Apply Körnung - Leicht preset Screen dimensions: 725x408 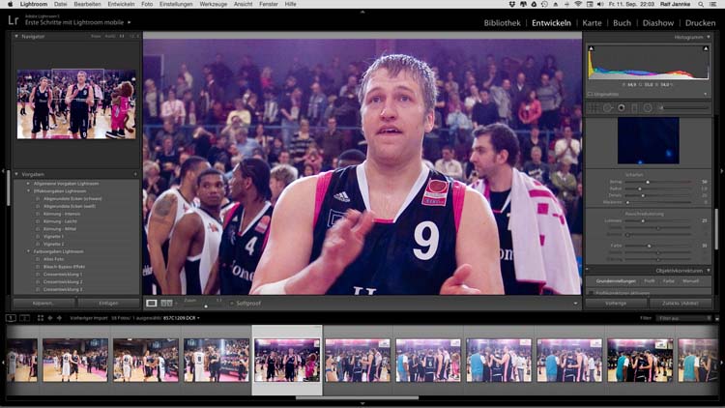[60, 221]
